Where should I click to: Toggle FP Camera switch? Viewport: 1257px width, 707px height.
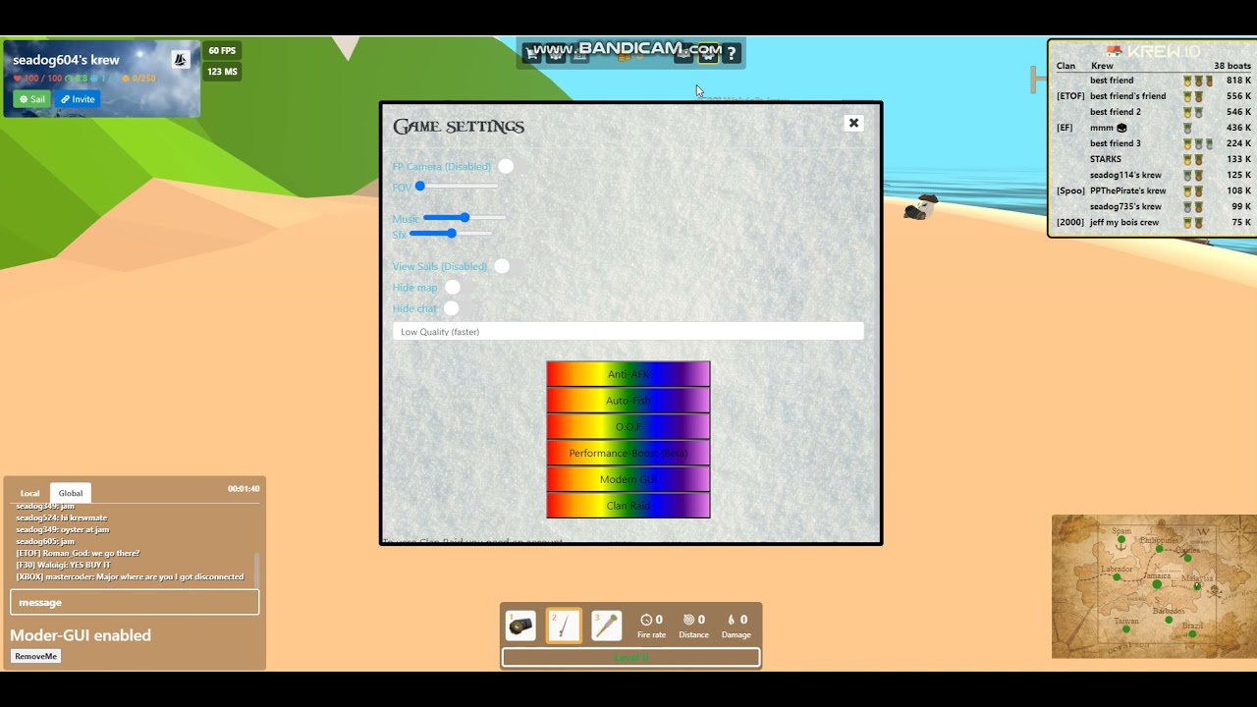coord(506,166)
